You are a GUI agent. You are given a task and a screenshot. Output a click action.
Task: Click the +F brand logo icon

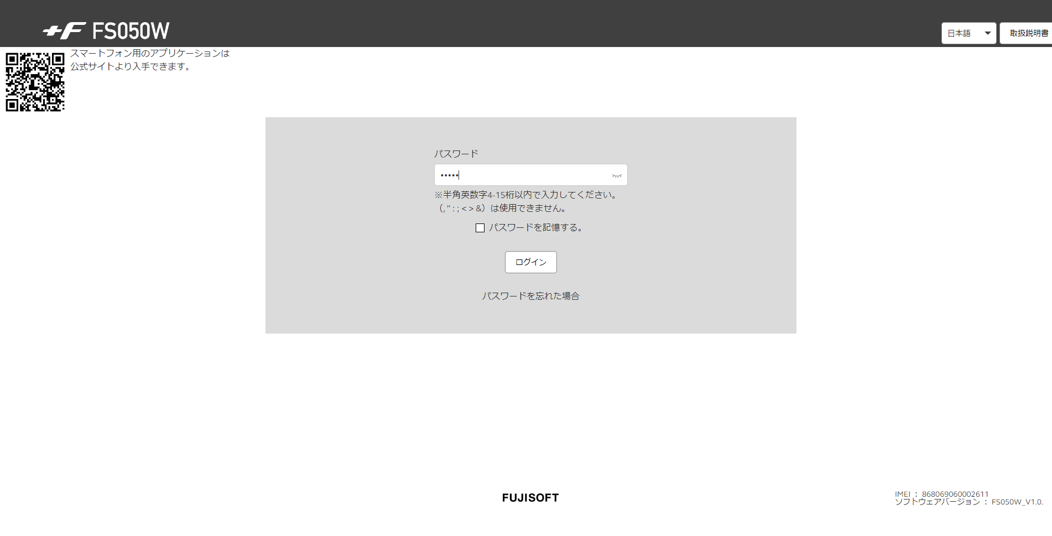pos(64,31)
